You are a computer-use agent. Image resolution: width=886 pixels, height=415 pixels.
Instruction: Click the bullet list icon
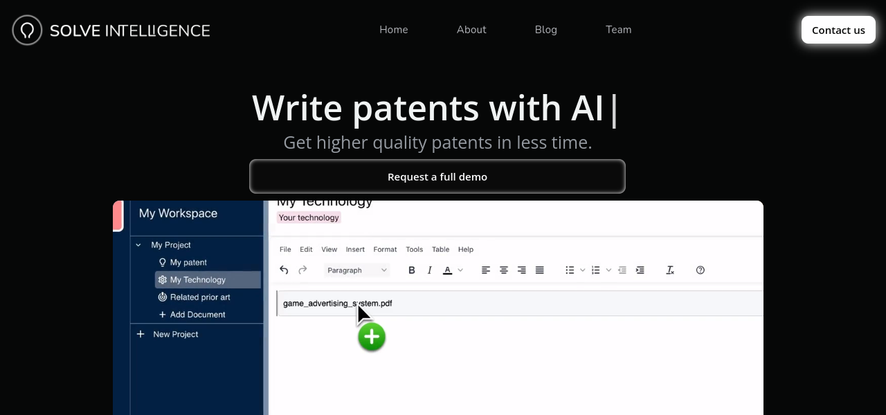tap(570, 270)
